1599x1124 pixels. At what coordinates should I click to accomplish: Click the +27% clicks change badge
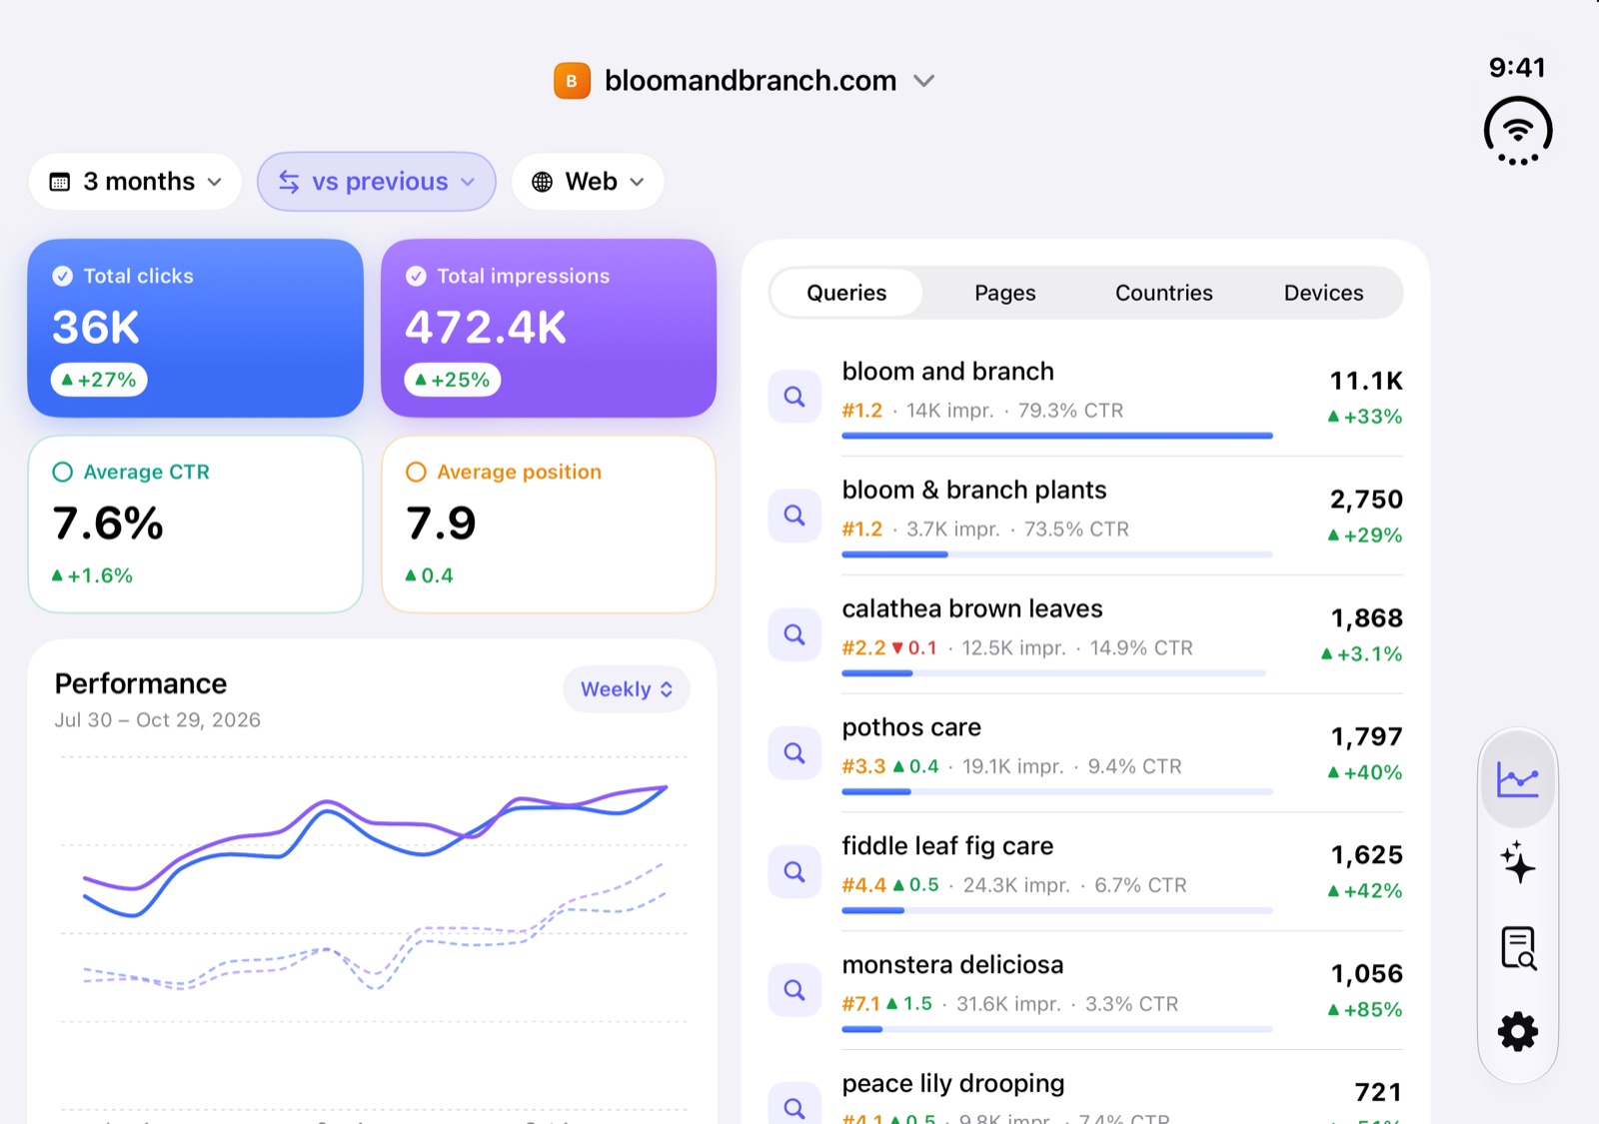[x=99, y=380]
